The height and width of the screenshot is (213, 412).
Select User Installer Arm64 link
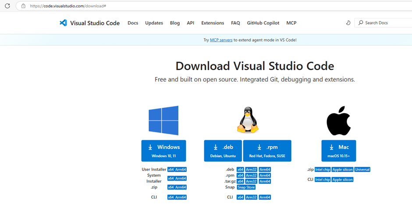pos(181,170)
